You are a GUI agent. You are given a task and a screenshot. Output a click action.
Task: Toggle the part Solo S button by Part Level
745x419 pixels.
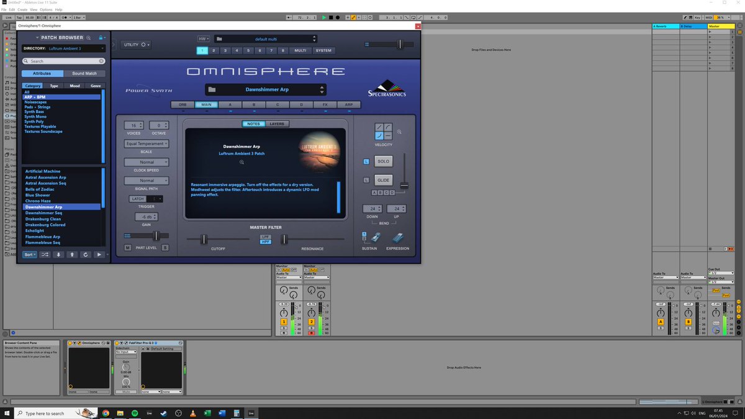point(165,248)
